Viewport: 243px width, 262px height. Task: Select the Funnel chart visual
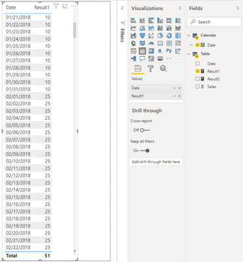pyautogui.click(x=142, y=35)
